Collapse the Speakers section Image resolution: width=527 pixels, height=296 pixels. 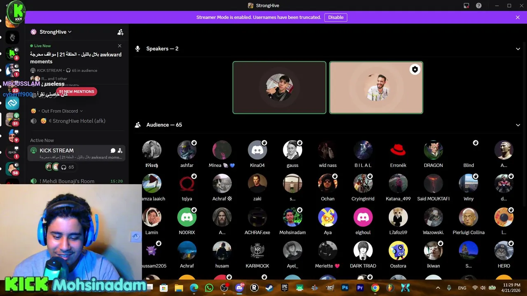pyautogui.click(x=518, y=49)
